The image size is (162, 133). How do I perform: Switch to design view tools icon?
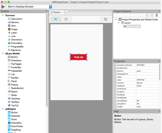pyautogui.click(x=55, y=19)
